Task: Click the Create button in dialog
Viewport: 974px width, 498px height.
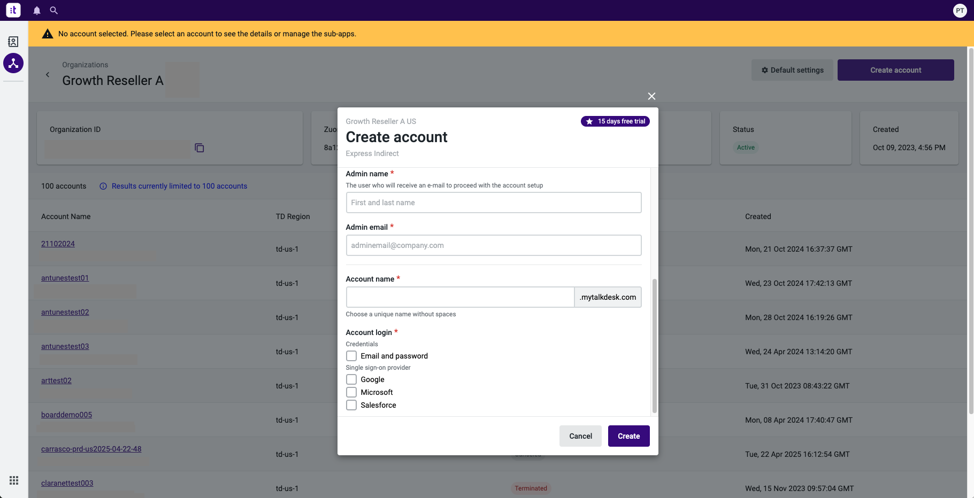Action: (x=629, y=436)
